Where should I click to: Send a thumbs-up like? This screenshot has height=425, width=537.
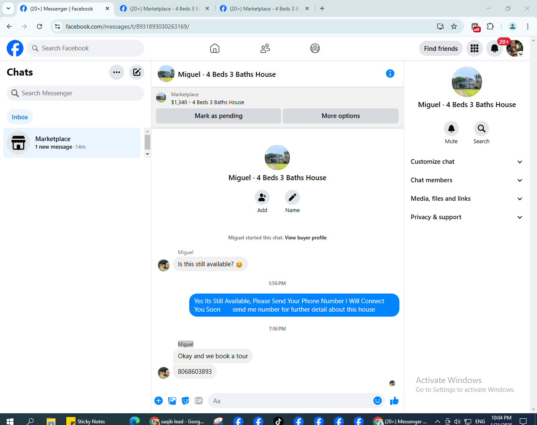[394, 401]
